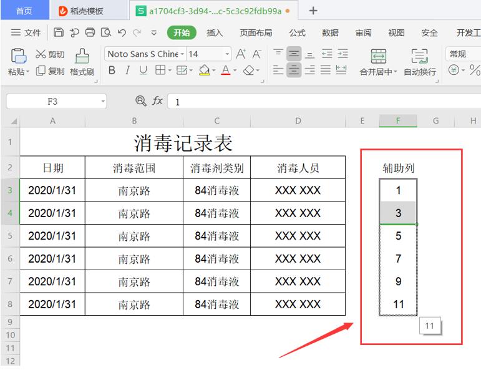Toggle Bold formatting
Image resolution: width=481 pixels, height=375 pixels.
[112, 71]
